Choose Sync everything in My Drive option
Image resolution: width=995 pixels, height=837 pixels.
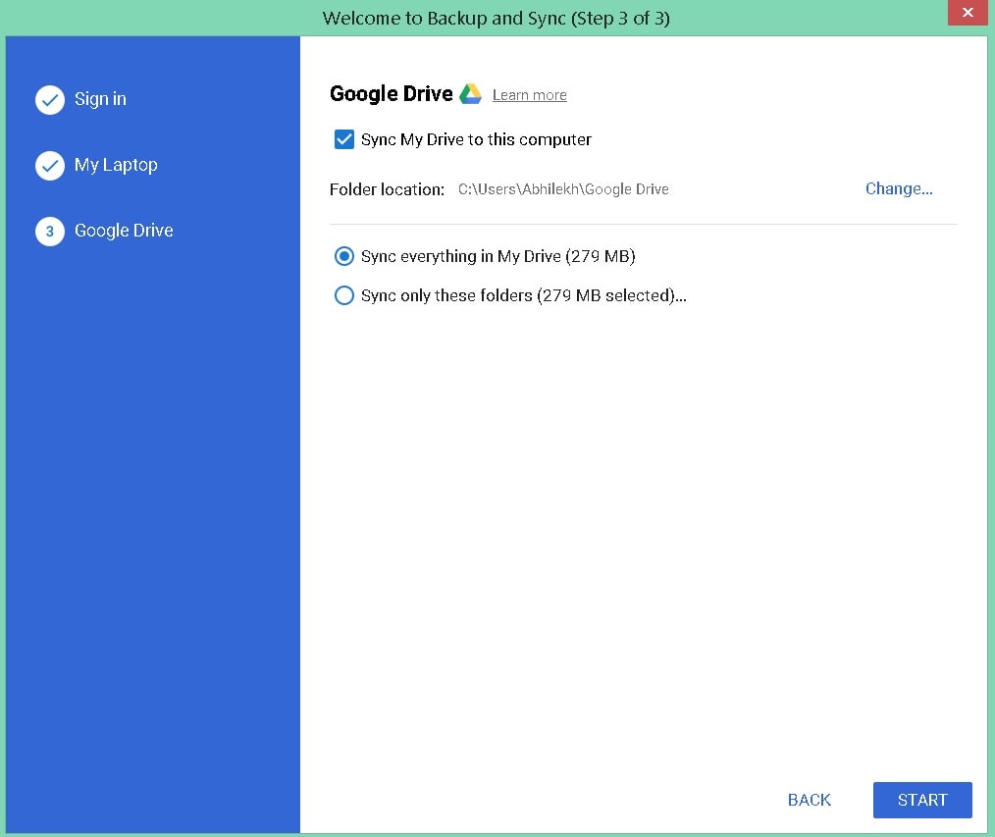[x=344, y=256]
